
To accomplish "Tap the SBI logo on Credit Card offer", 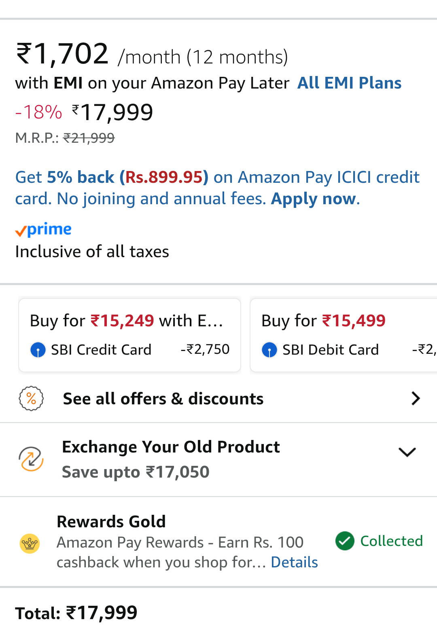I will pos(38,350).
